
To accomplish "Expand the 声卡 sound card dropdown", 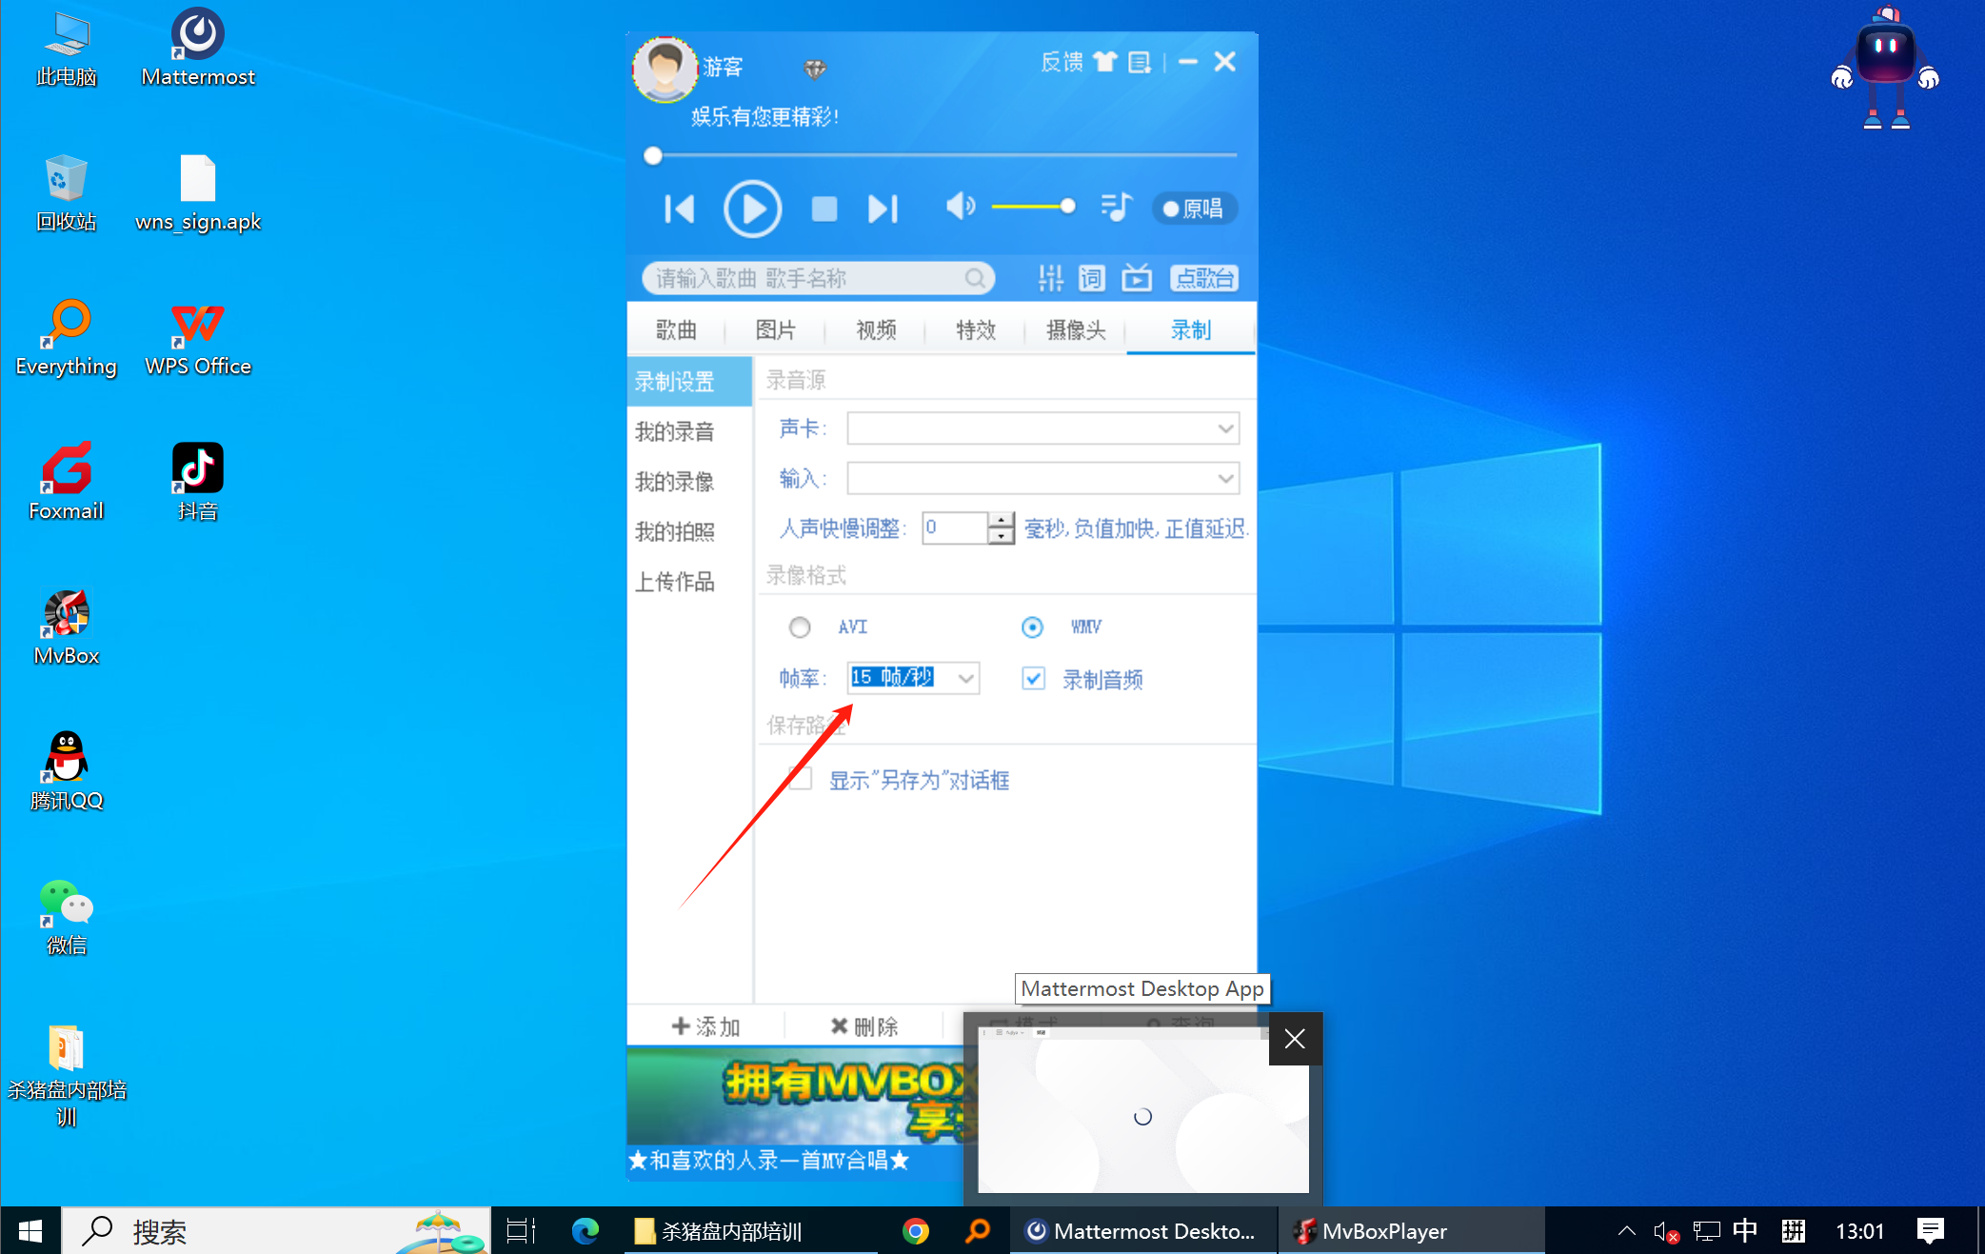I will [x=1225, y=428].
